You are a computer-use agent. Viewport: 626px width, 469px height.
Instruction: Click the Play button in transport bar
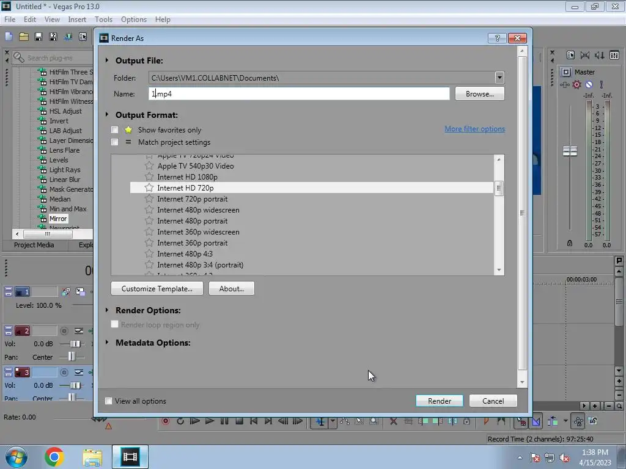click(209, 421)
